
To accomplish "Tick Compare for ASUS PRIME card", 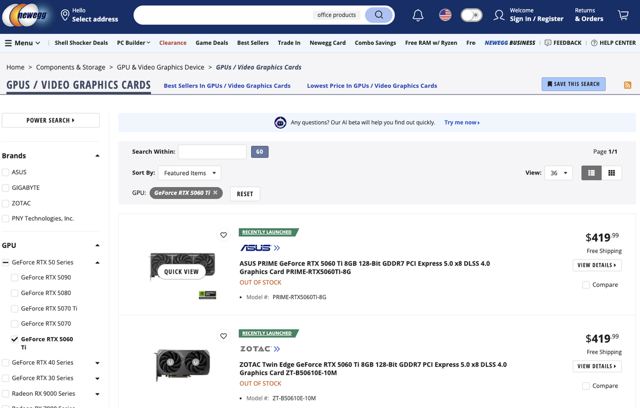I will tap(586, 285).
